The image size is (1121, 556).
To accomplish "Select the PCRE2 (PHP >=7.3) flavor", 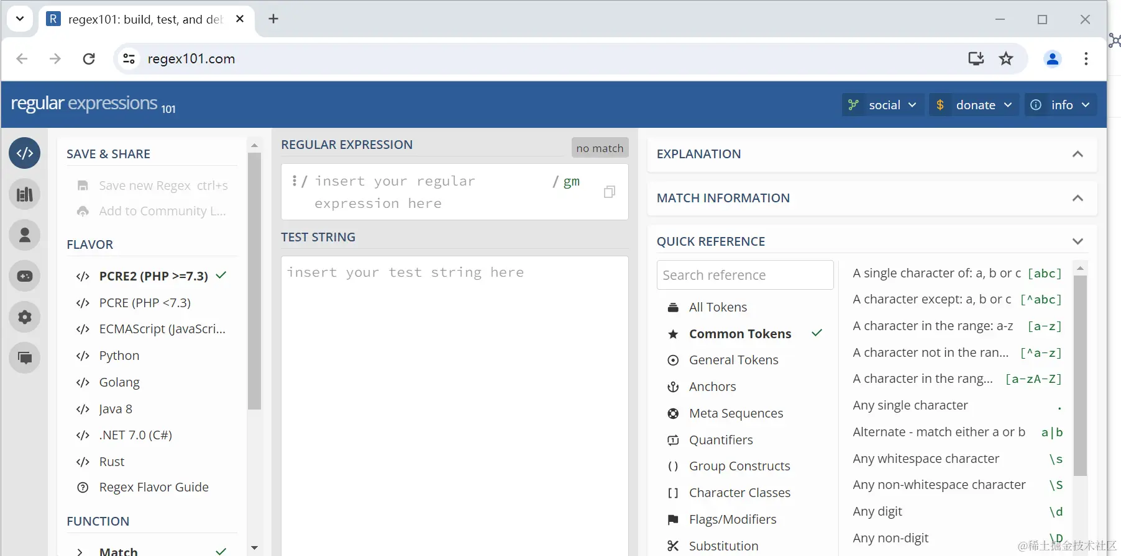I will click(152, 276).
